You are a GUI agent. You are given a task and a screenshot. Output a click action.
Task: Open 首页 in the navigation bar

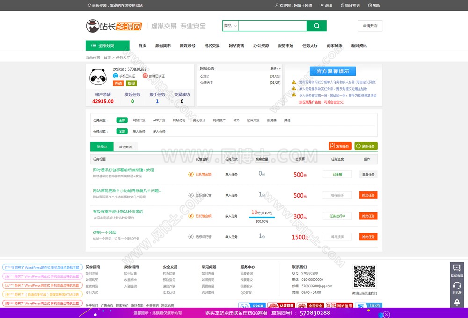click(142, 46)
